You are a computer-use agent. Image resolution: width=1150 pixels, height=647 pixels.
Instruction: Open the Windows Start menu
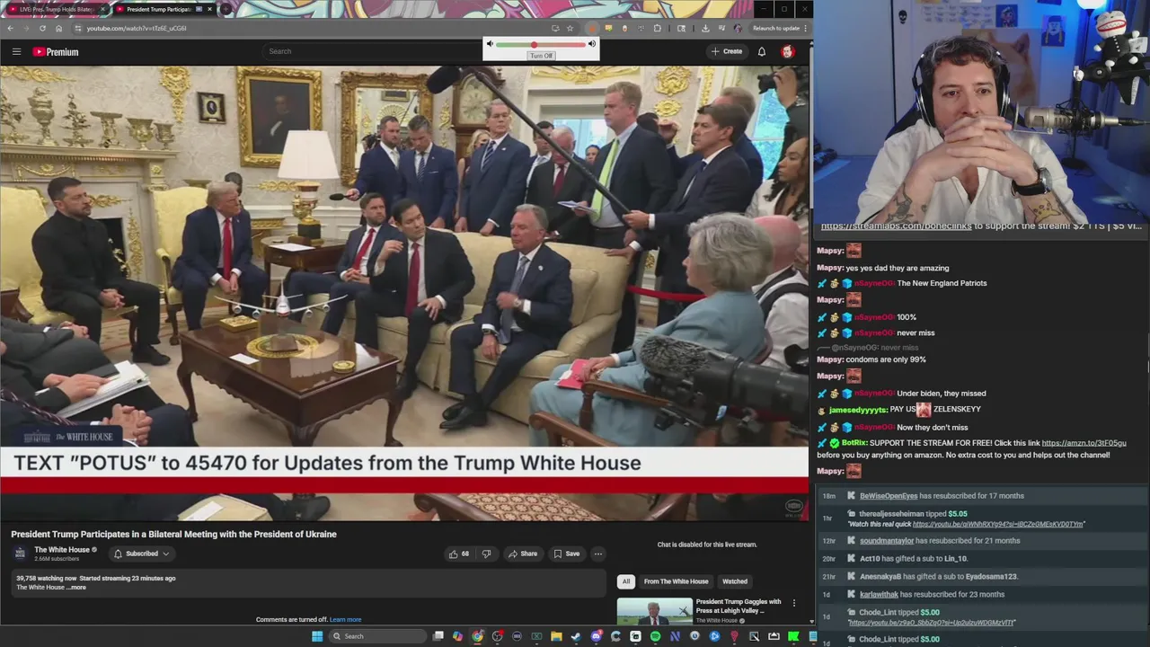[317, 636]
